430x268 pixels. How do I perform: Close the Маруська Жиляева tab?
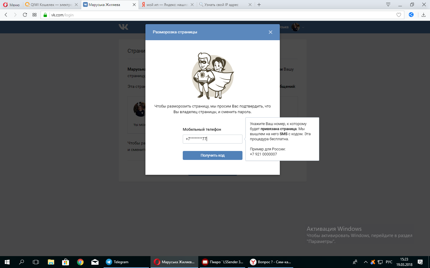[x=134, y=5]
